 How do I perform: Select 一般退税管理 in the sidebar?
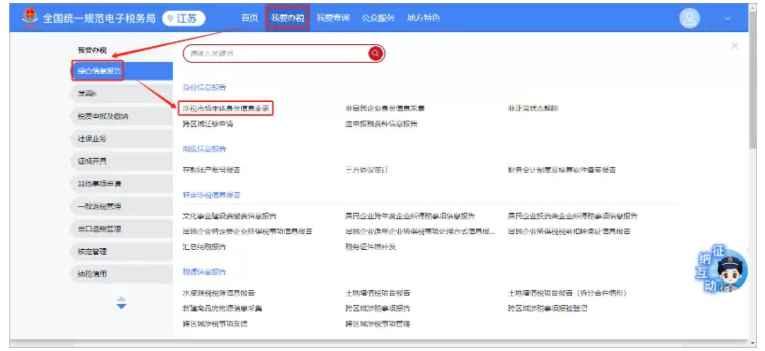click(122, 206)
